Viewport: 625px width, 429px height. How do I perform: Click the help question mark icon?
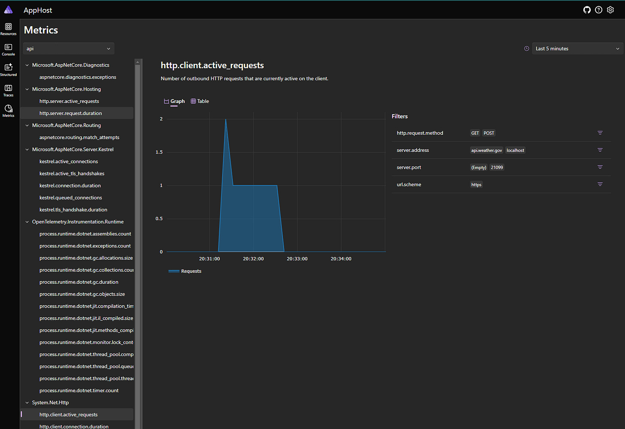coord(598,9)
